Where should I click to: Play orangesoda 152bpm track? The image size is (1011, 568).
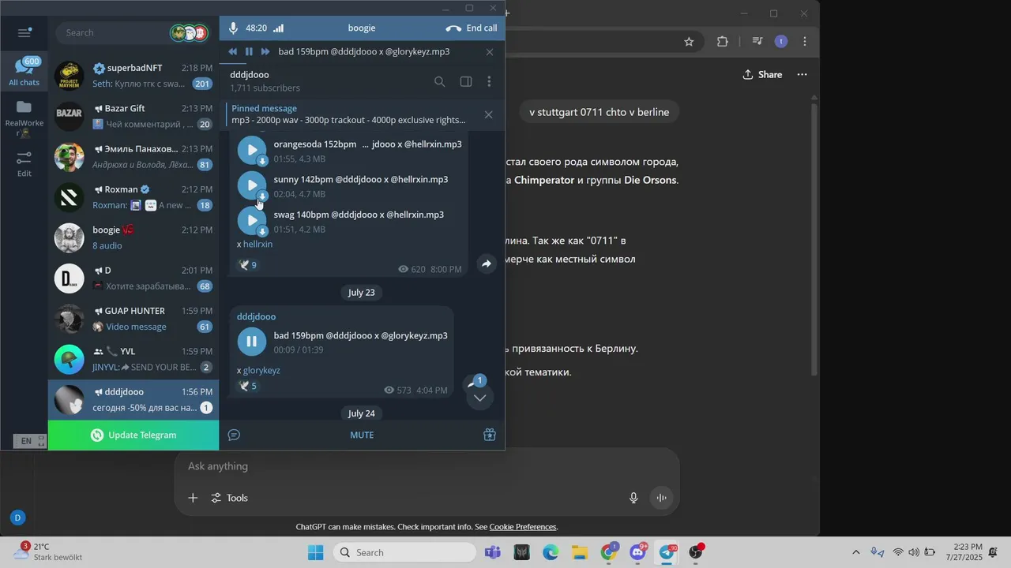pyautogui.click(x=252, y=150)
